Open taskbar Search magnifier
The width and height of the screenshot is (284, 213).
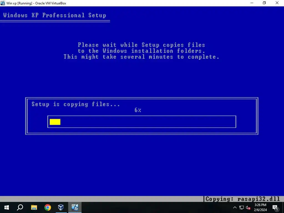tap(20, 207)
